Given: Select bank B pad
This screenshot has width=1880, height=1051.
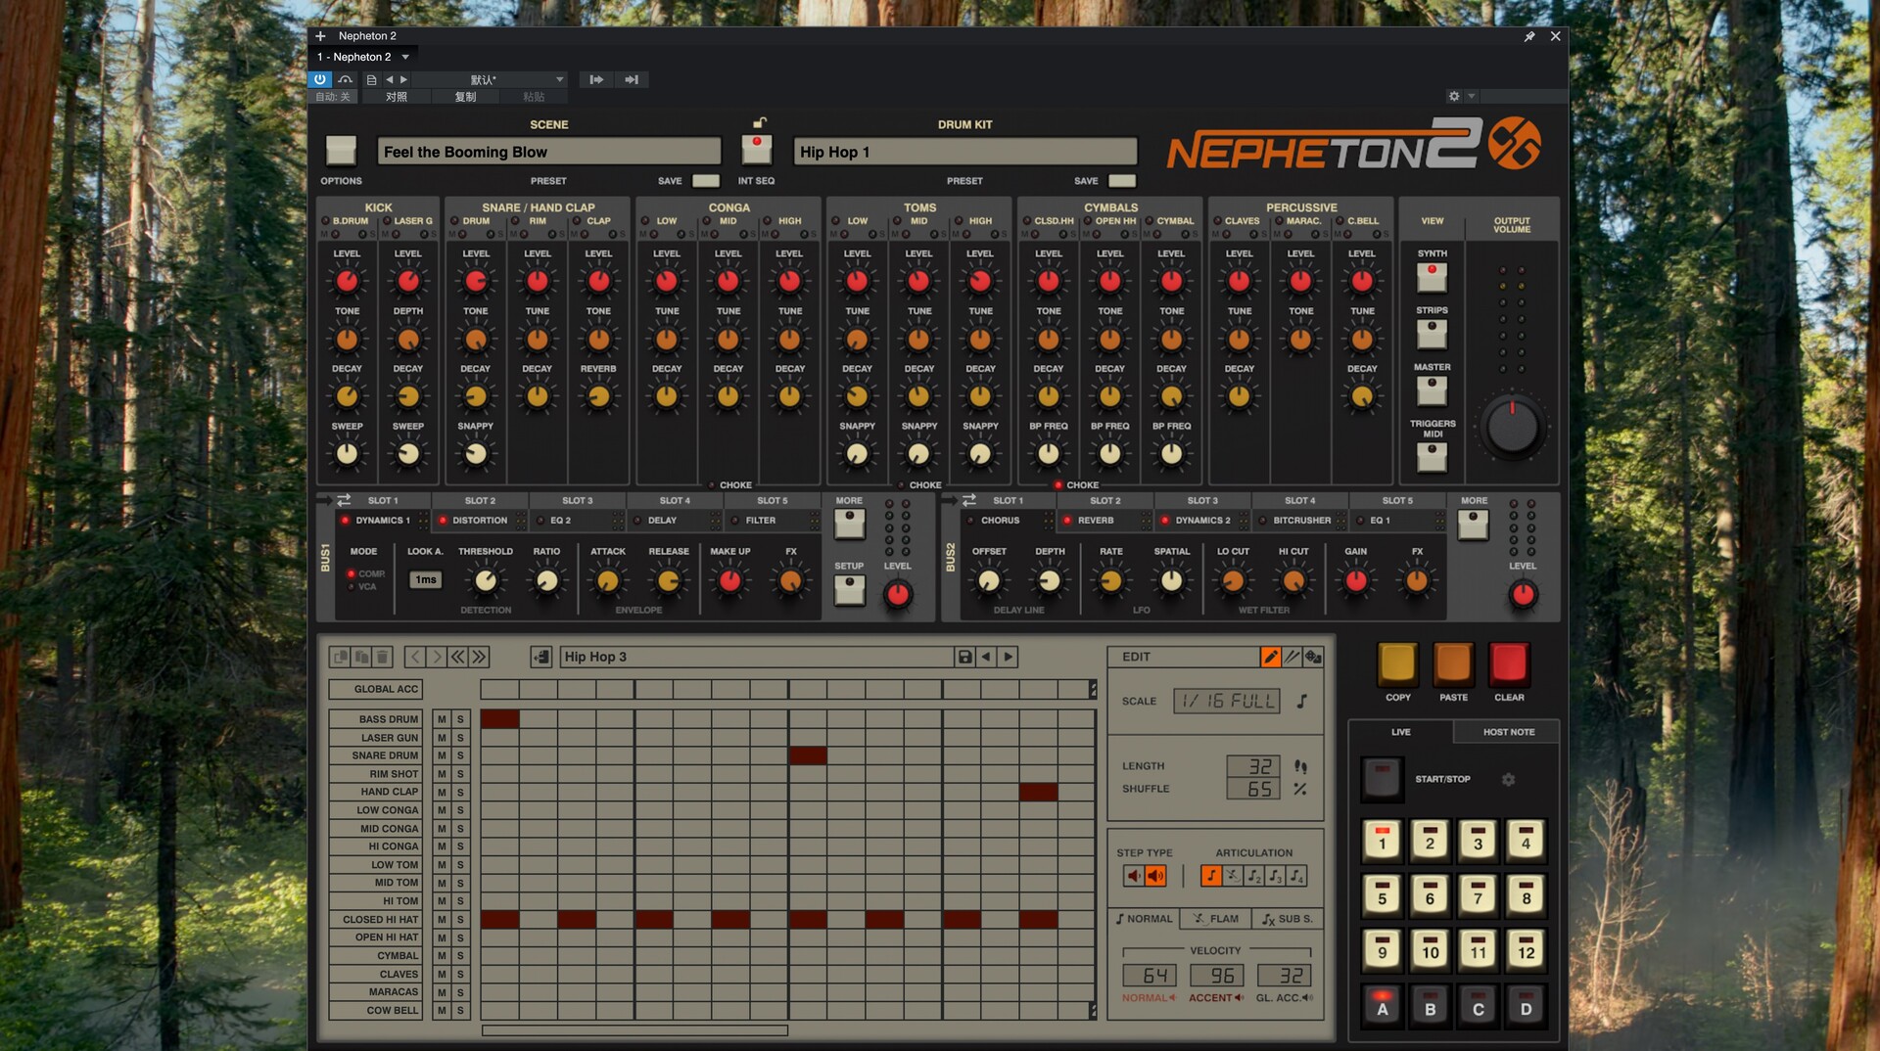Looking at the screenshot, I should (x=1430, y=1007).
